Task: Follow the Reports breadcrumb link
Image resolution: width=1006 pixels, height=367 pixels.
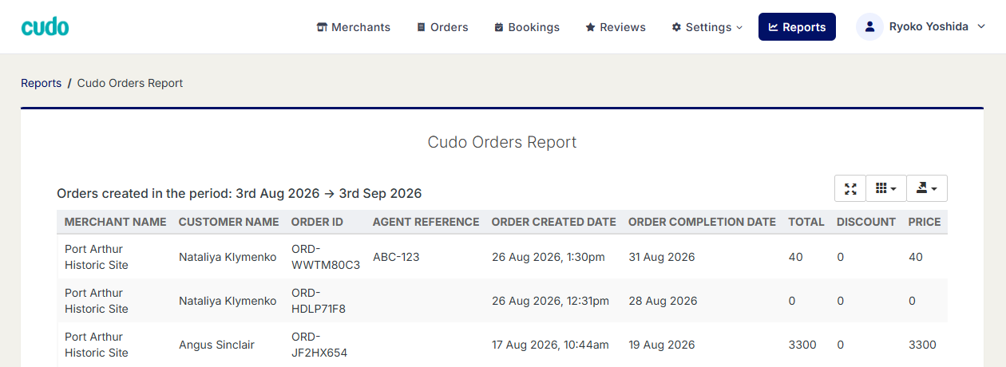Action: (41, 83)
